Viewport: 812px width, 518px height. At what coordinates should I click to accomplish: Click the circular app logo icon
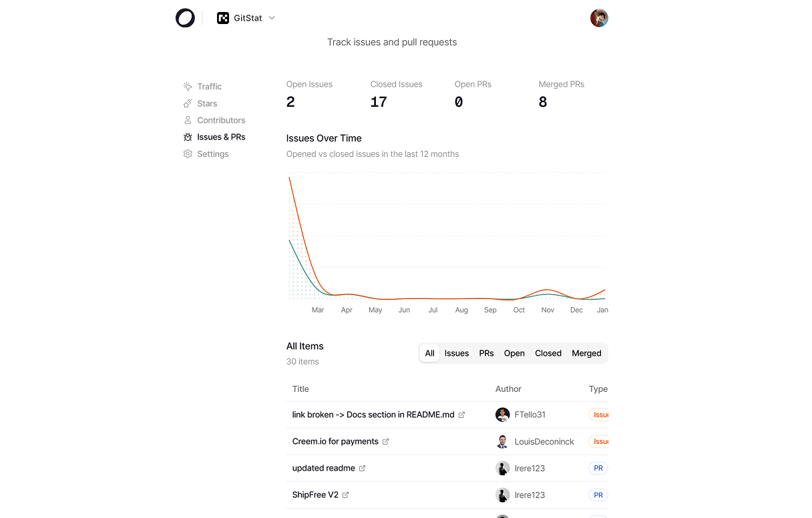pyautogui.click(x=185, y=18)
